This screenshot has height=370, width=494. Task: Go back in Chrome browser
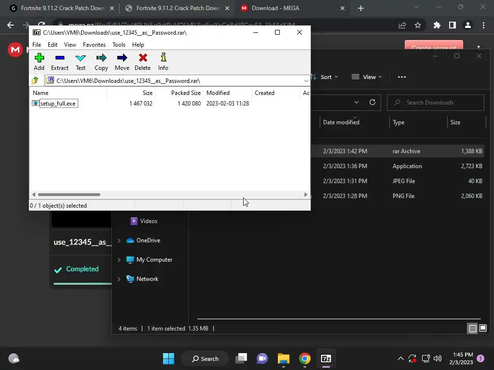[11, 25]
